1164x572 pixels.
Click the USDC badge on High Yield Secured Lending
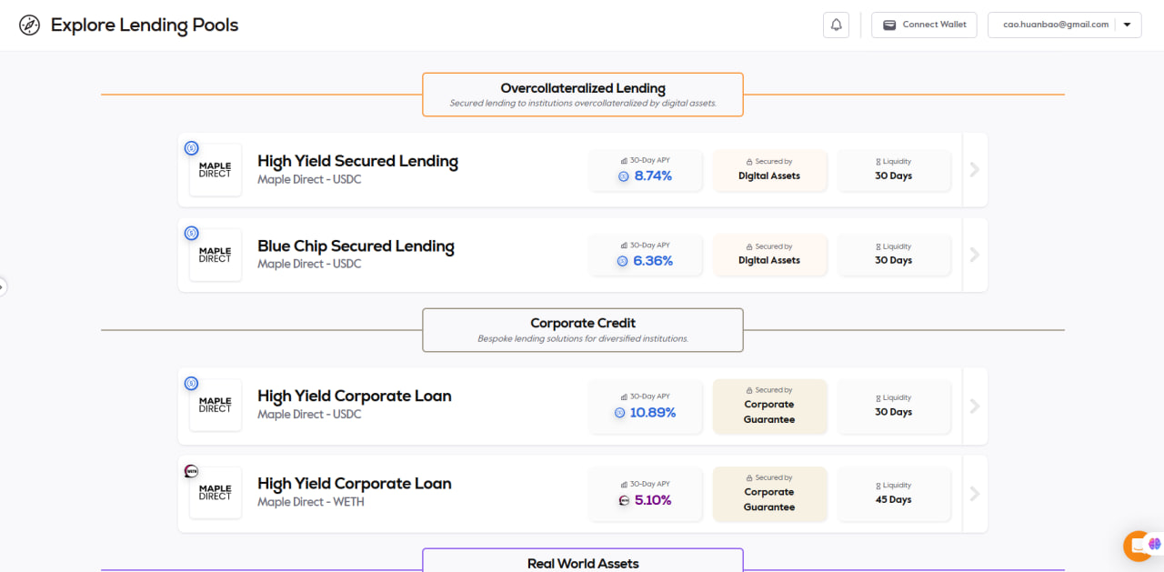pos(191,148)
